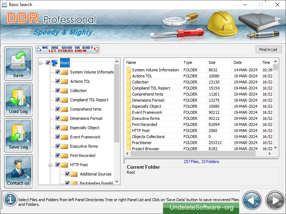The width and height of the screenshot is (286, 214).
Task: Click the Additional Sources folder icon
Action: pos(74,174)
